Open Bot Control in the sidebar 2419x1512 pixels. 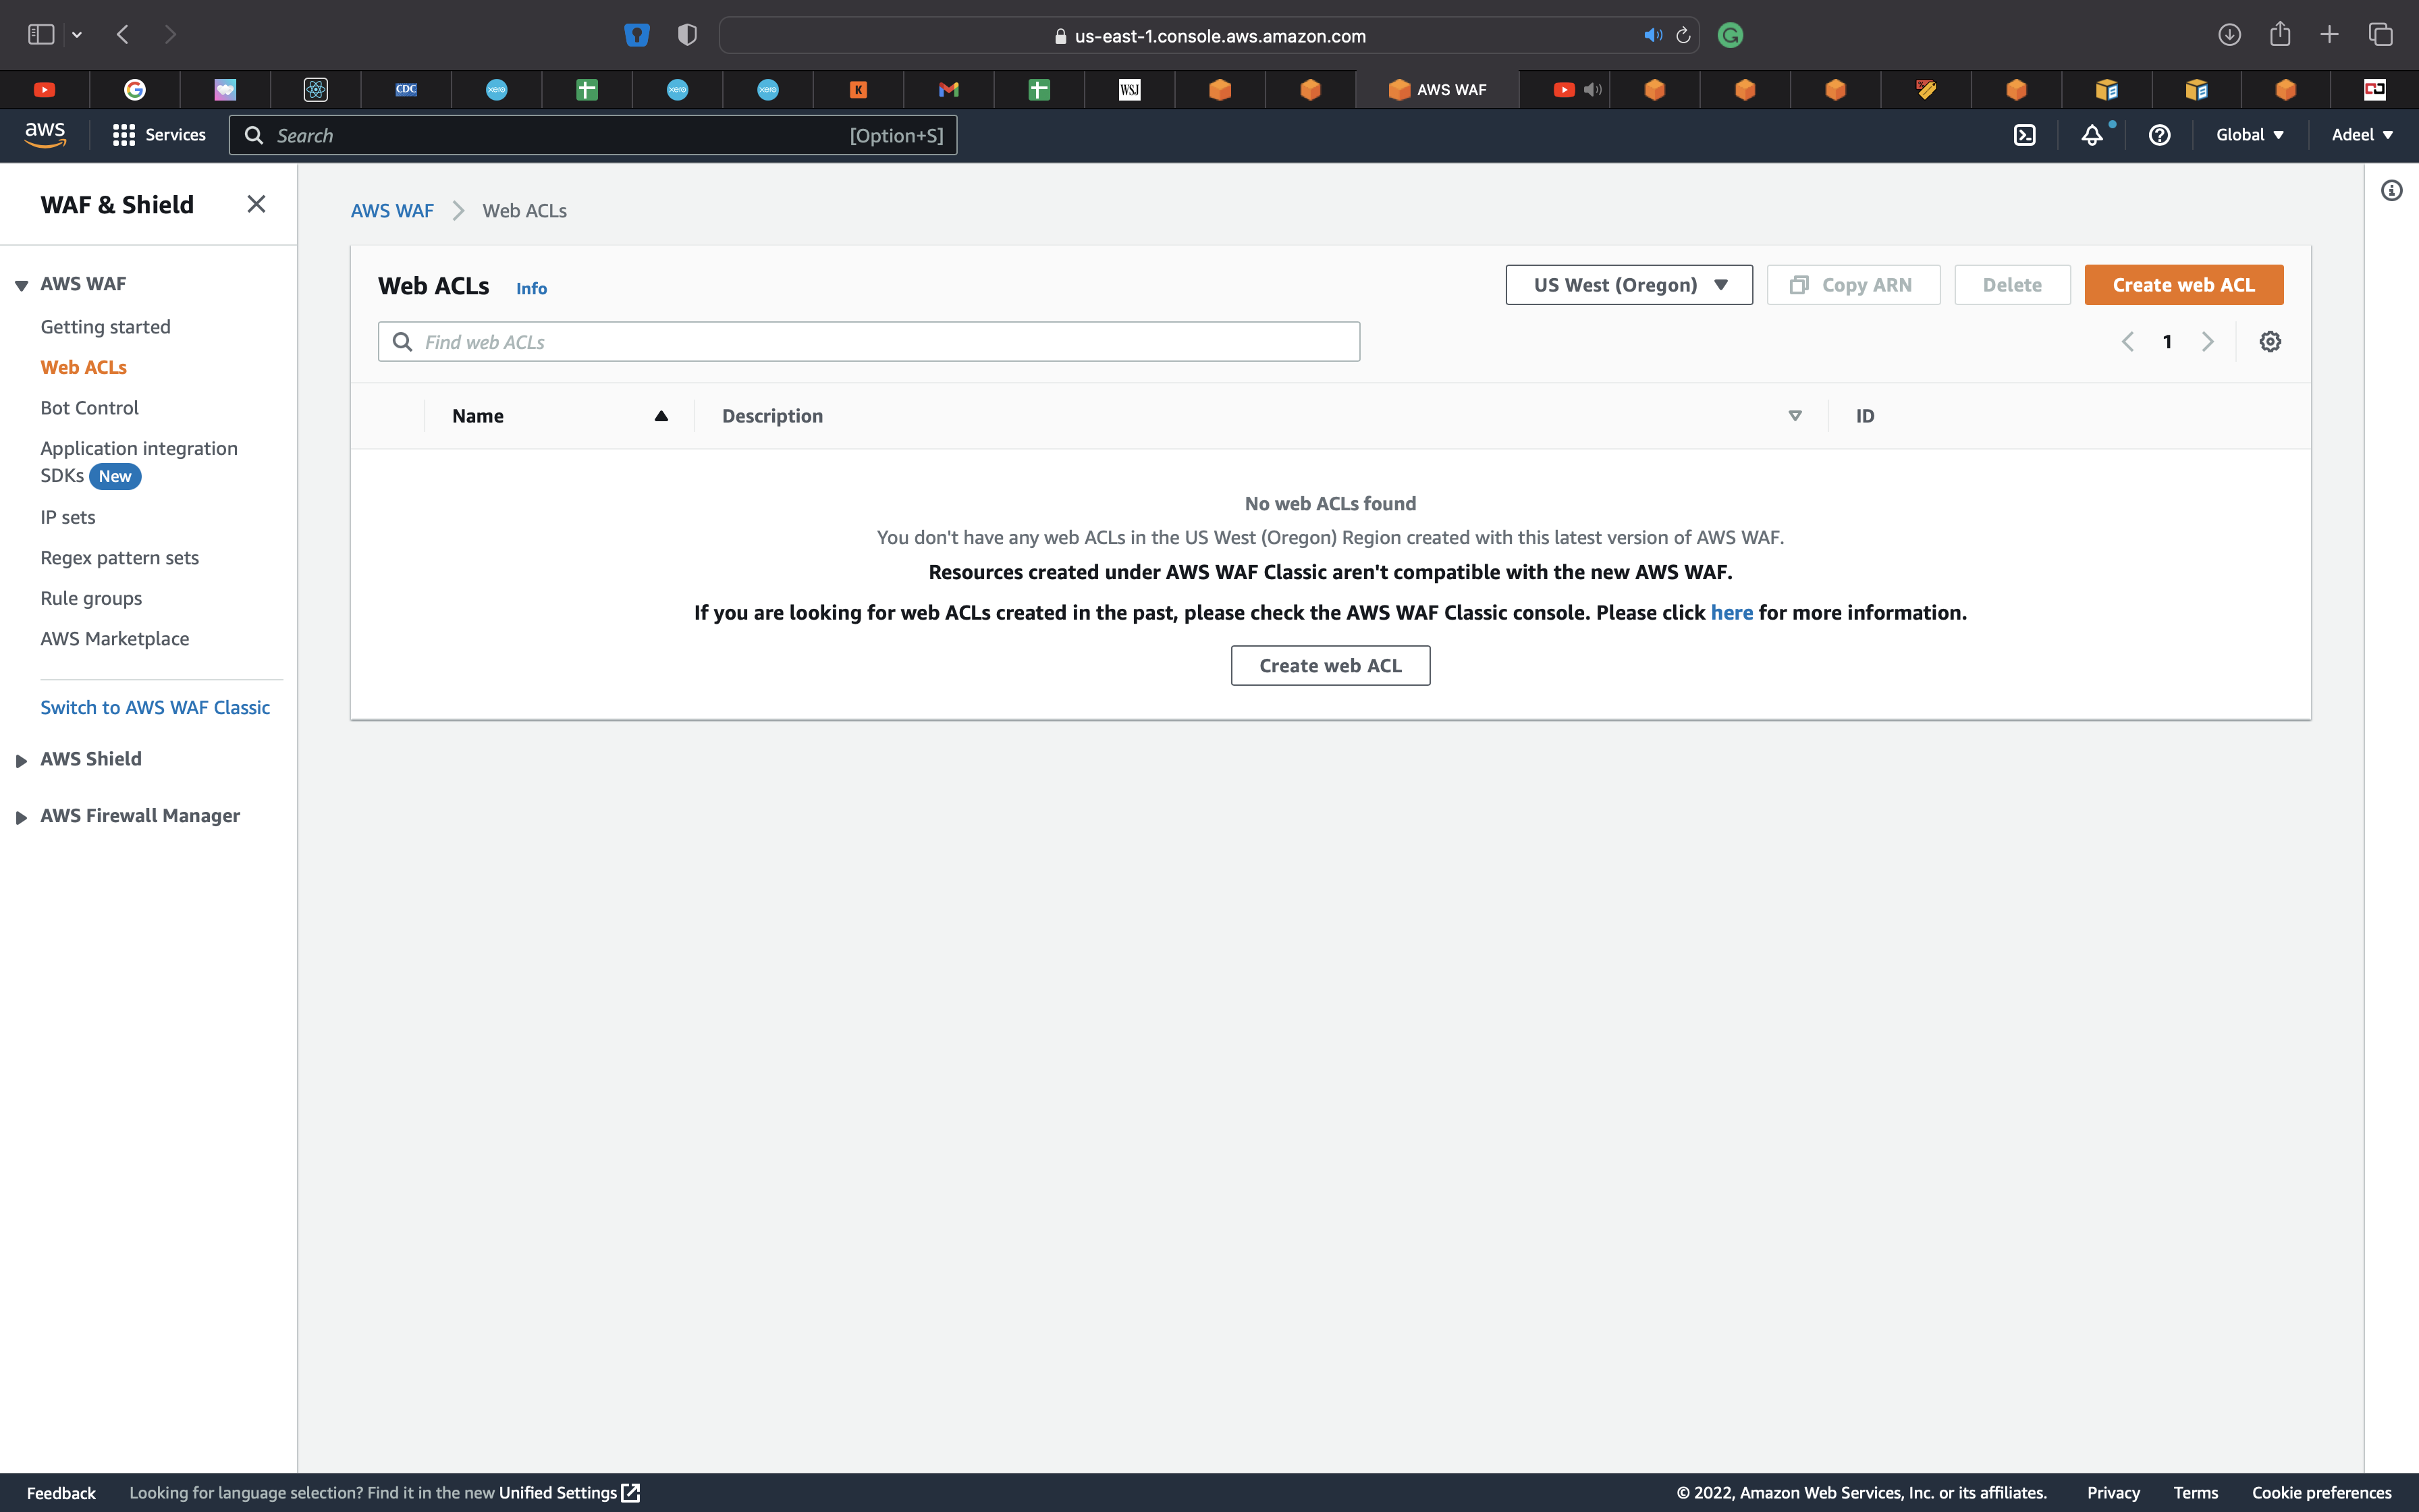coord(89,408)
